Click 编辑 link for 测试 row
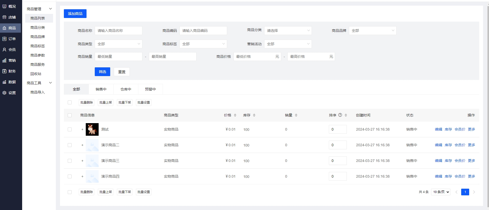 coord(439,129)
